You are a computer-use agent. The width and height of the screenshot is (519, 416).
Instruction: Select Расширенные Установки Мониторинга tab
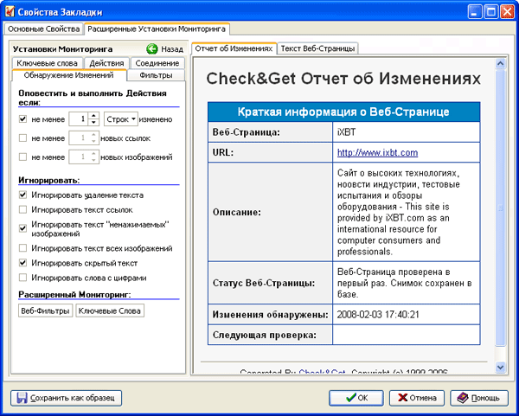pyautogui.click(x=157, y=29)
